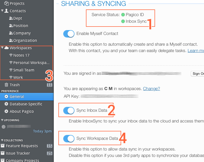
Task: Click the gear icon beside About Pagico
Action: [6, 111]
